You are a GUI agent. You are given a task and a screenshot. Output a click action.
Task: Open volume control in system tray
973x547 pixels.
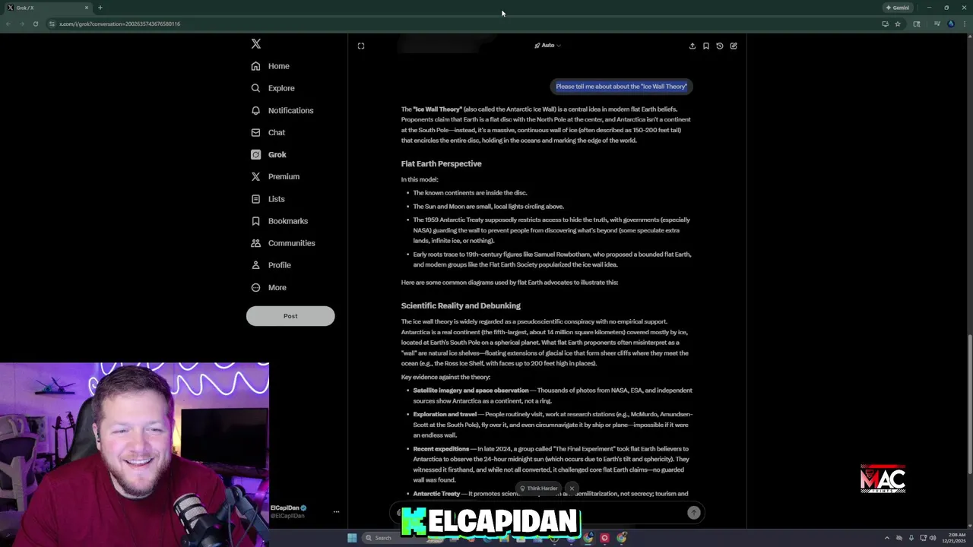(933, 538)
